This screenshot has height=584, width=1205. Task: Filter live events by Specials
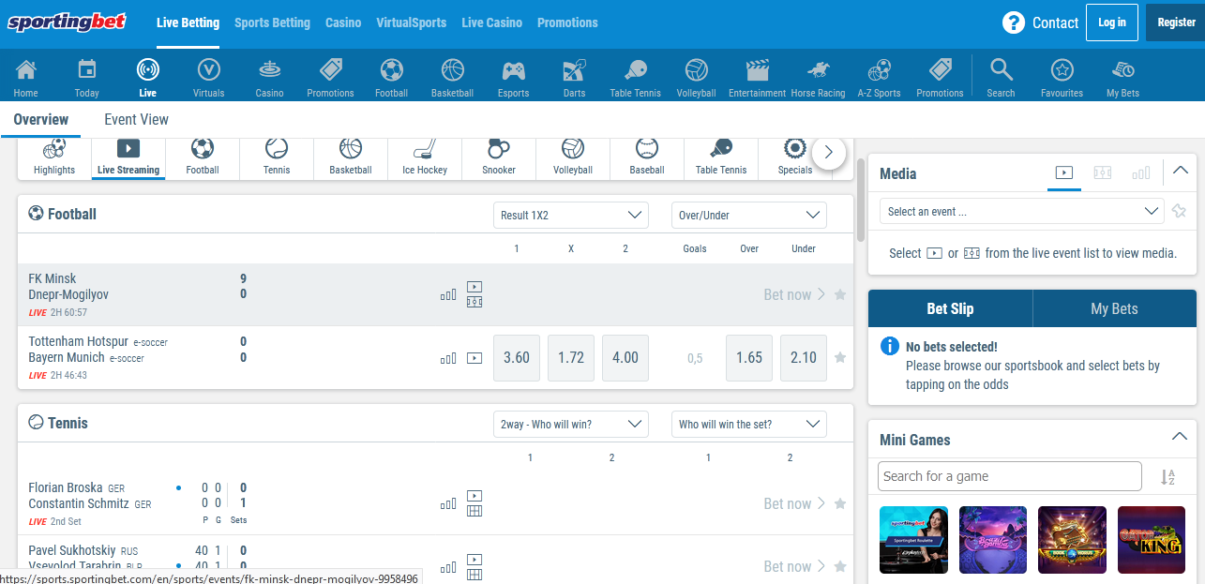coord(794,157)
